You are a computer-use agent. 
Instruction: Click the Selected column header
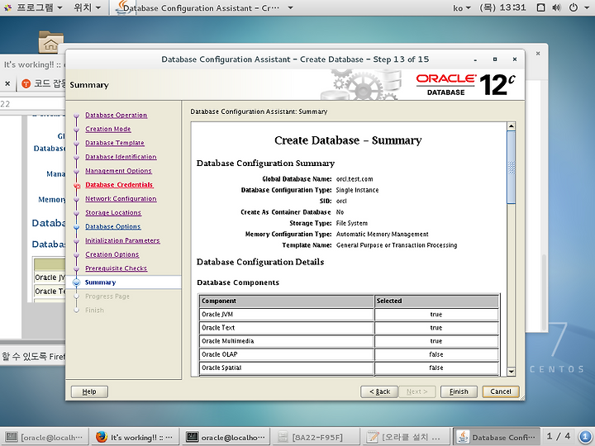[436, 301]
